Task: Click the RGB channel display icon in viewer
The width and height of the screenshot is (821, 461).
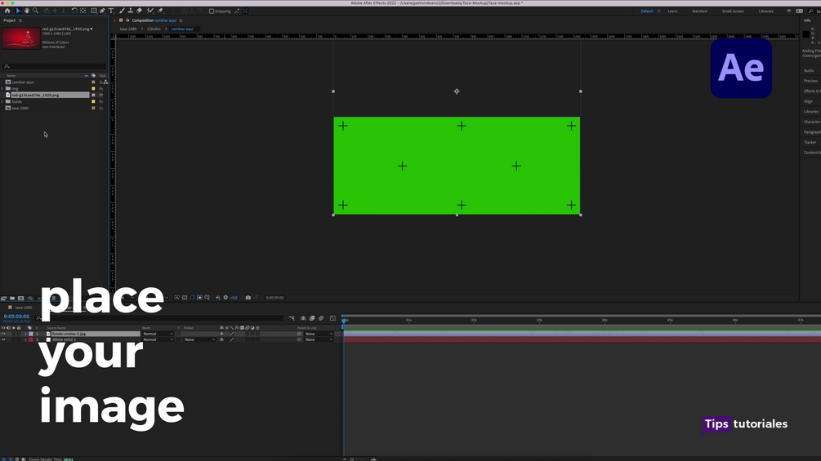Action: pyautogui.click(x=218, y=297)
